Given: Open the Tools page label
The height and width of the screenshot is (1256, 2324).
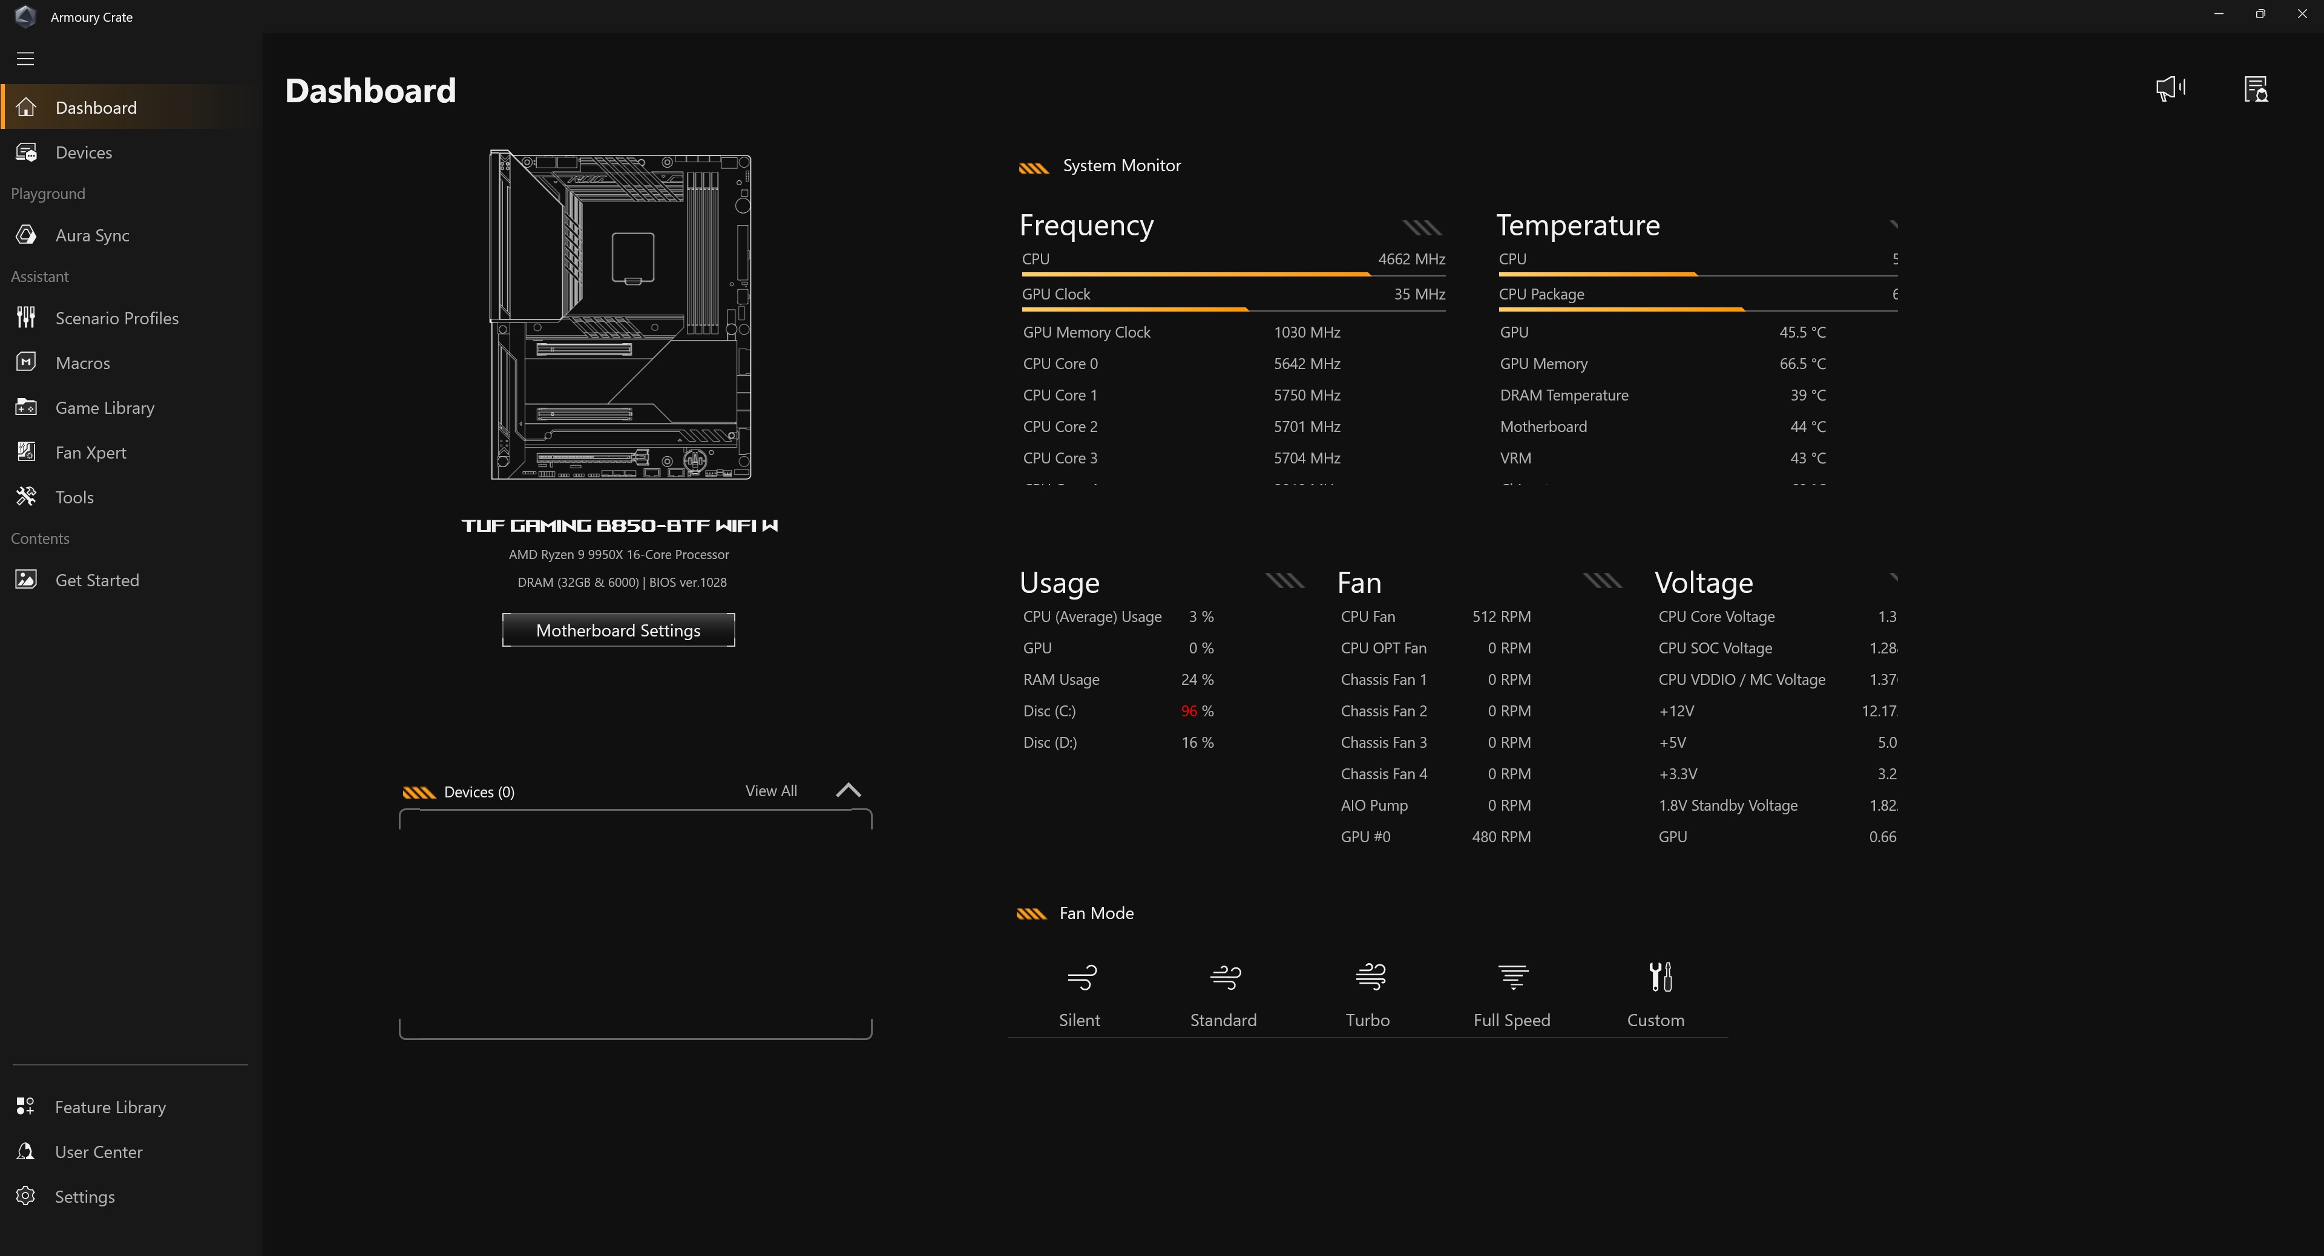Looking at the screenshot, I should [74, 497].
